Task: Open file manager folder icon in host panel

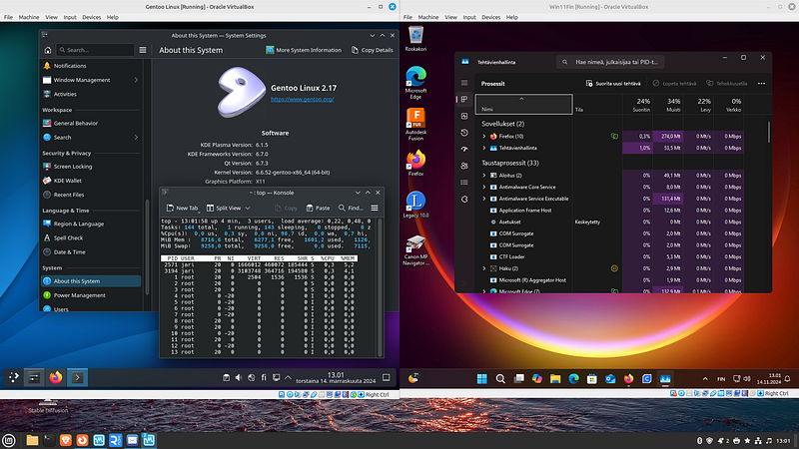Action: point(32,440)
